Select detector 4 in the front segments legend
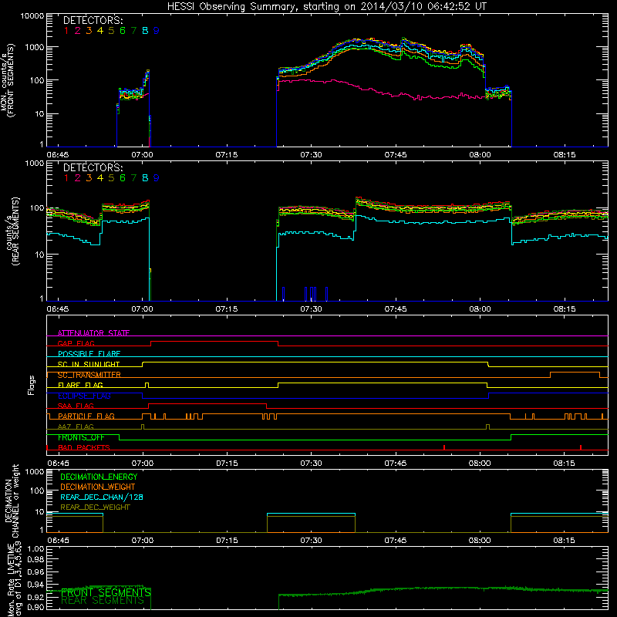 pos(100,31)
